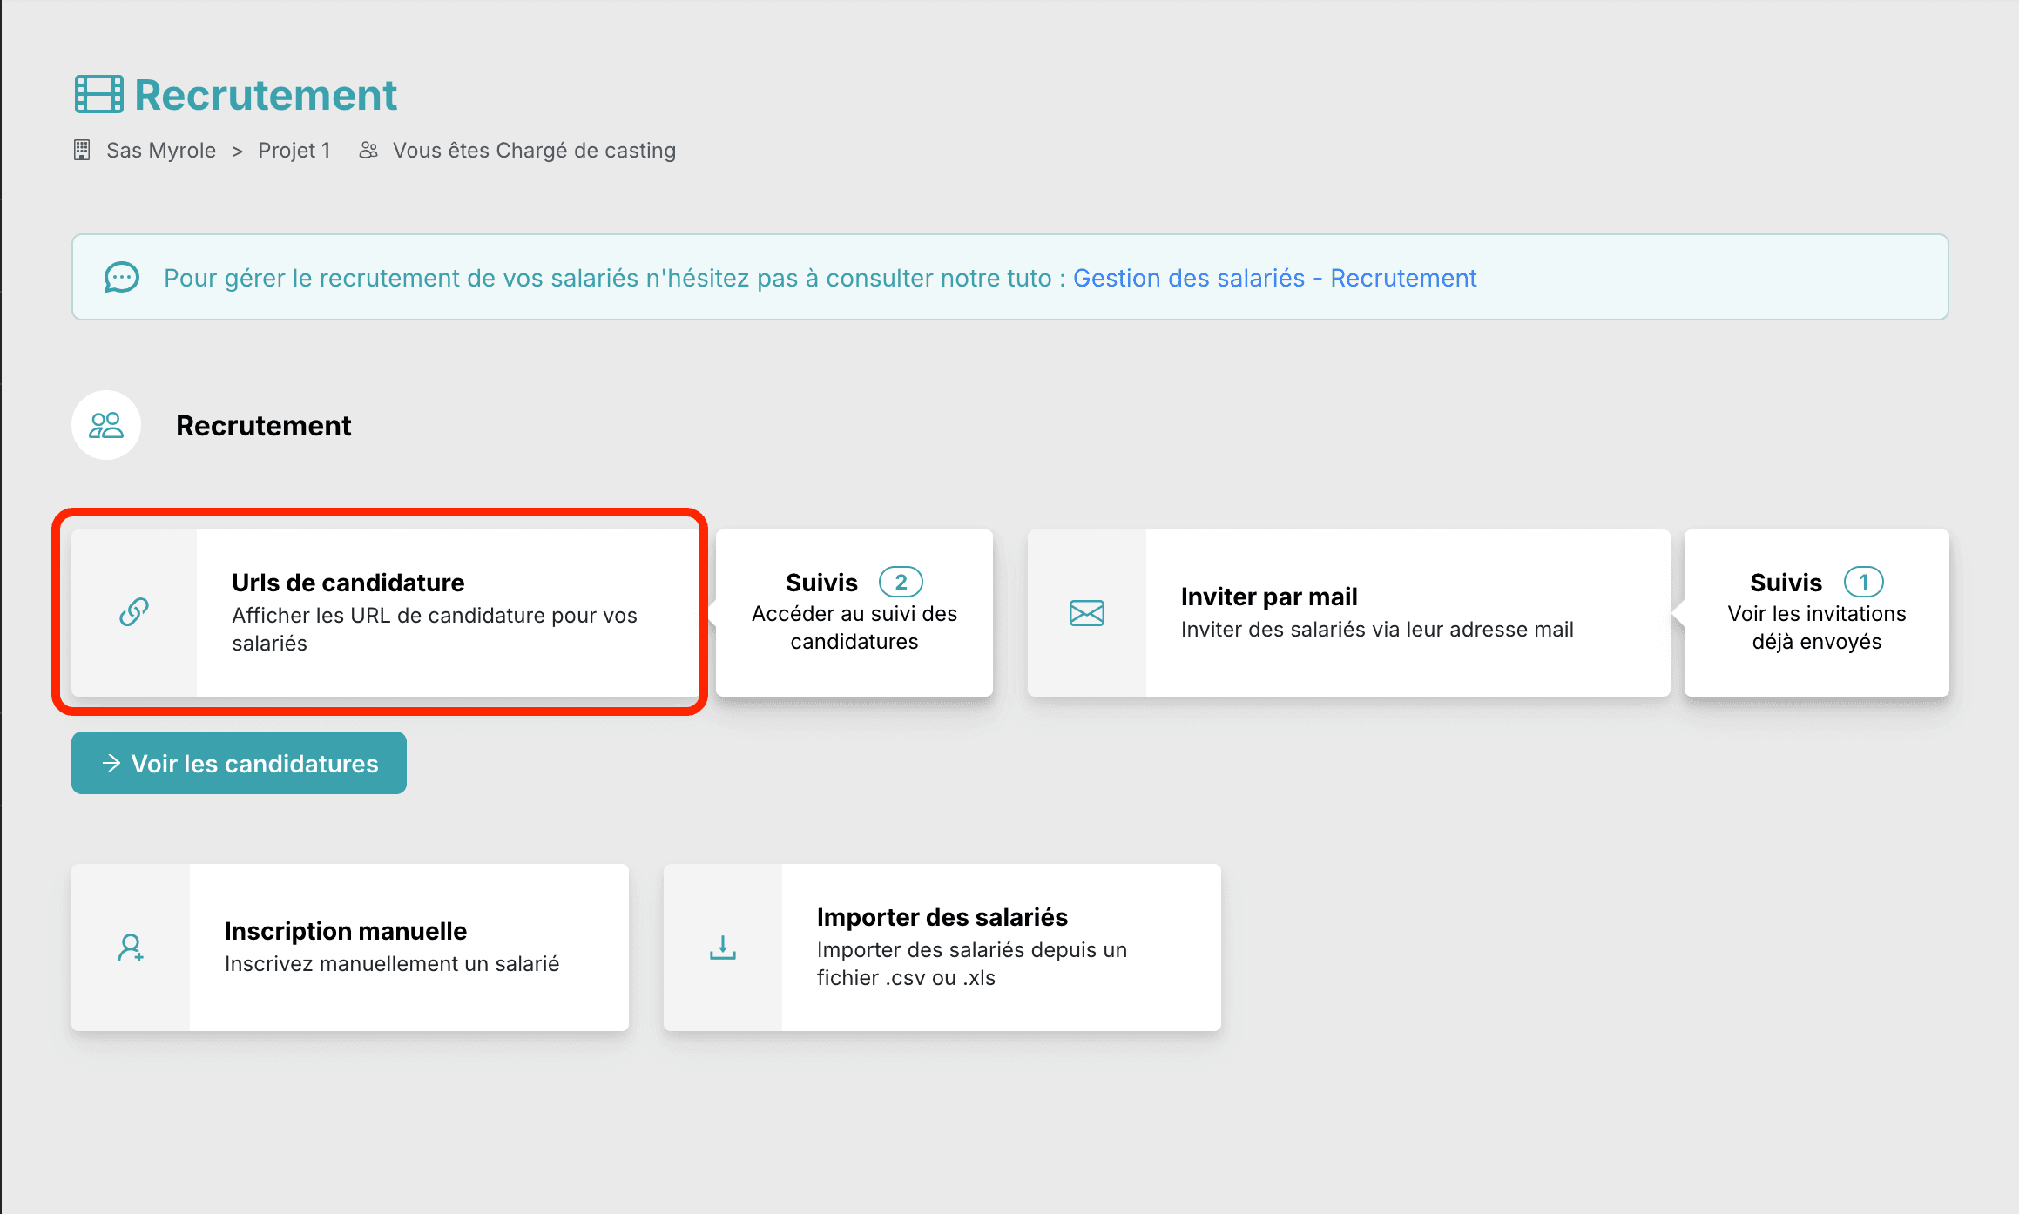This screenshot has height=1214, width=2019.
Task: Click the arrow icon in Voir les candidatures
Action: click(x=111, y=763)
